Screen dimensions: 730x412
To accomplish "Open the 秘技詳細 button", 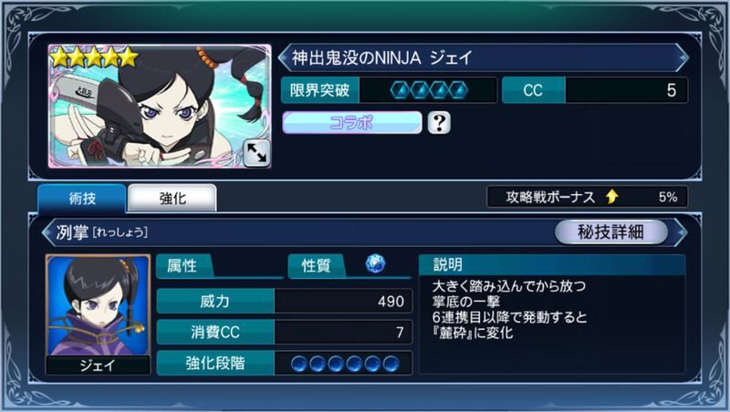I will pos(610,232).
